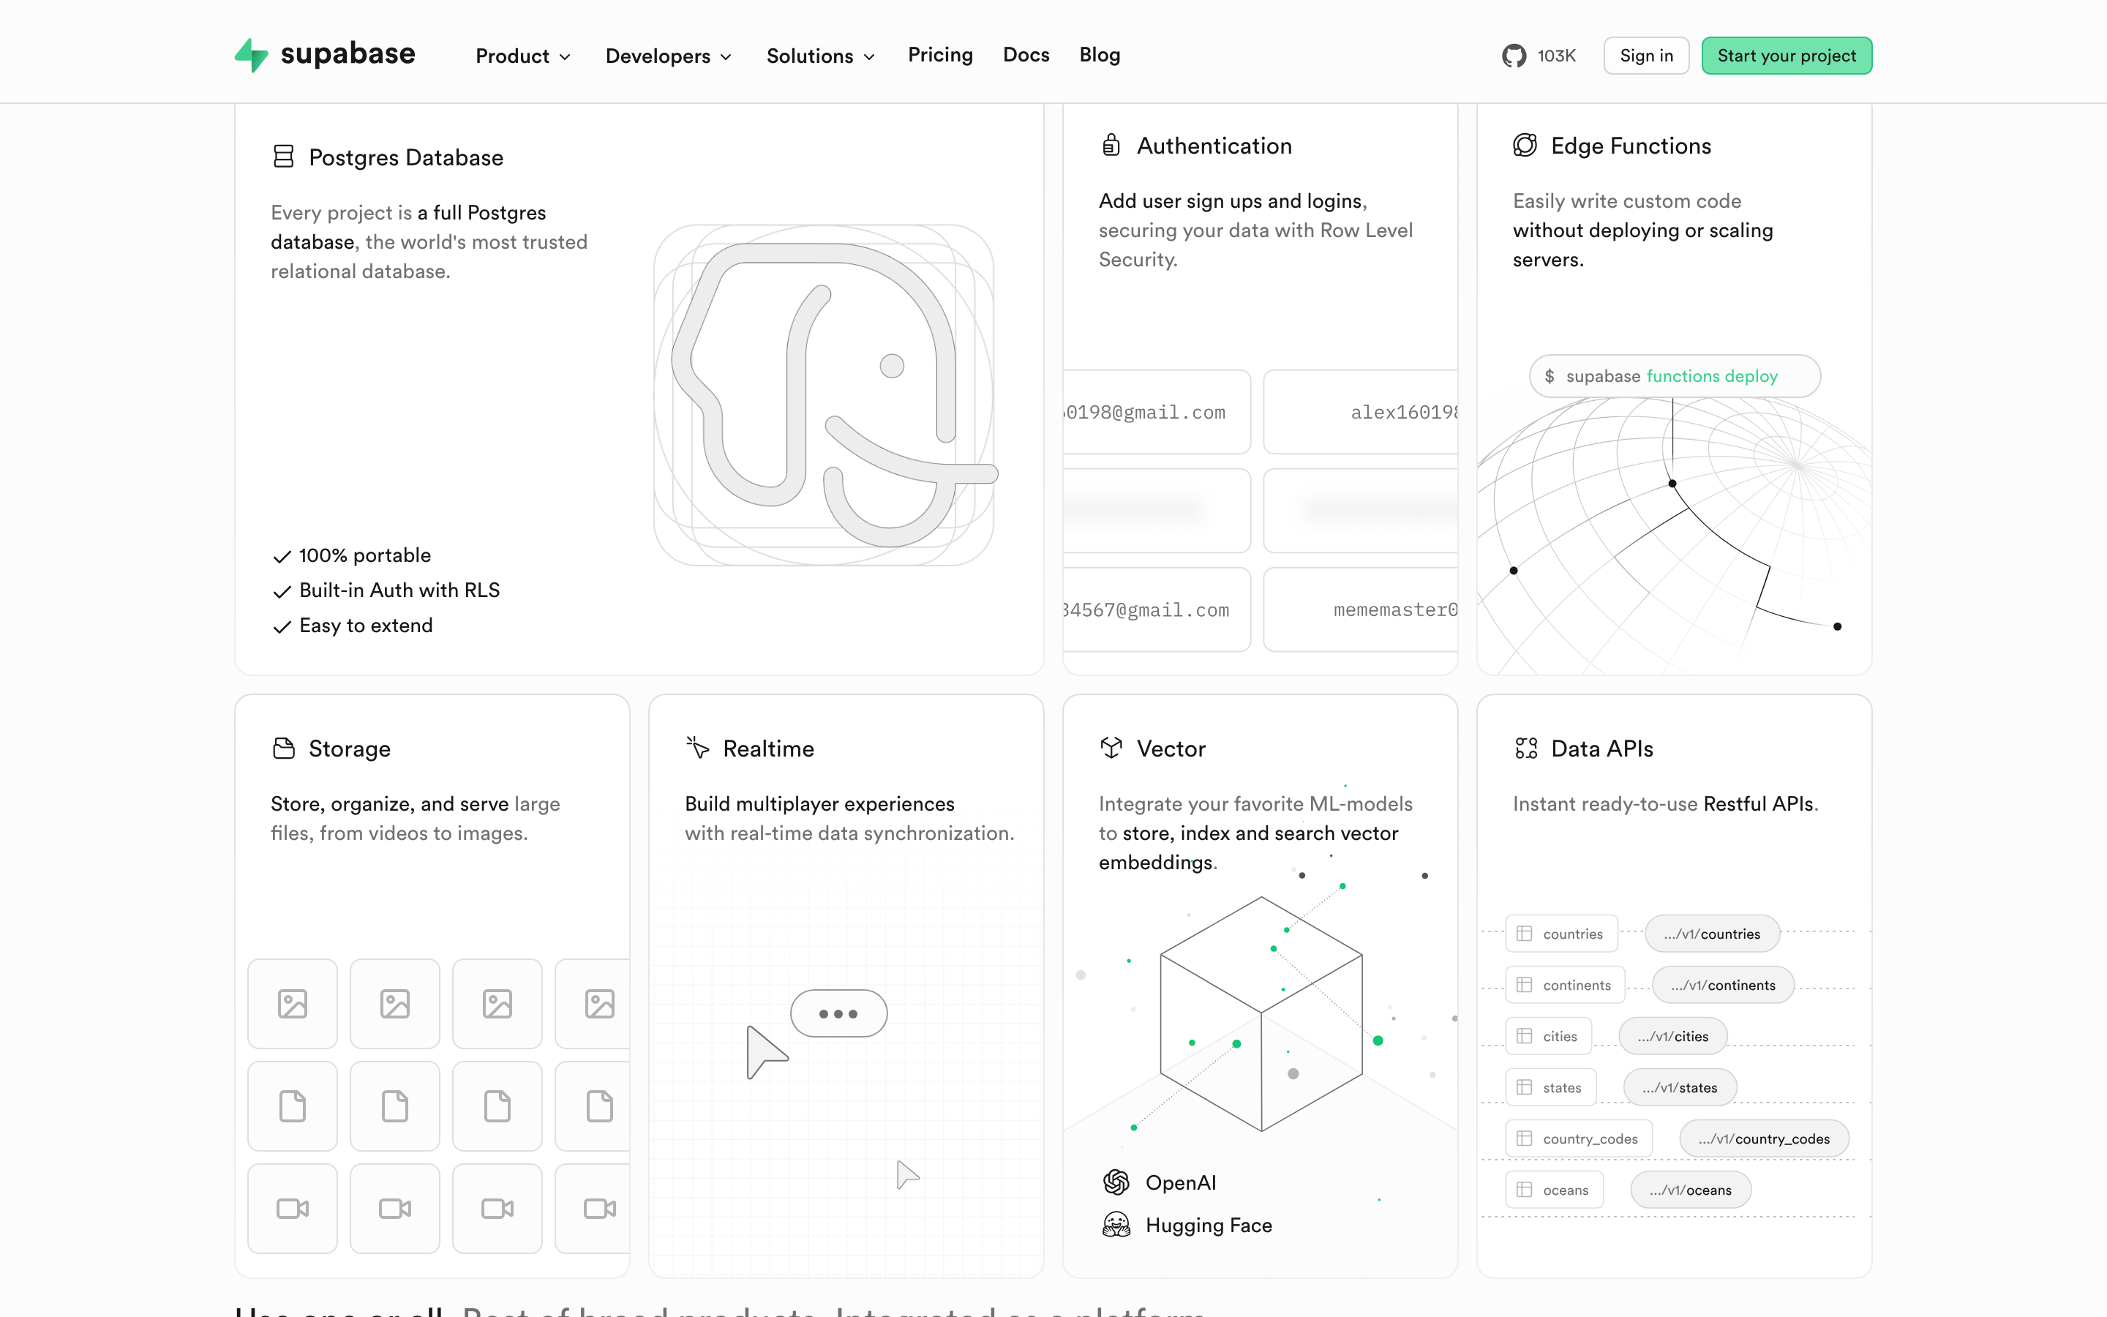
Task: Click the table icon beside countries
Action: point(1525,934)
